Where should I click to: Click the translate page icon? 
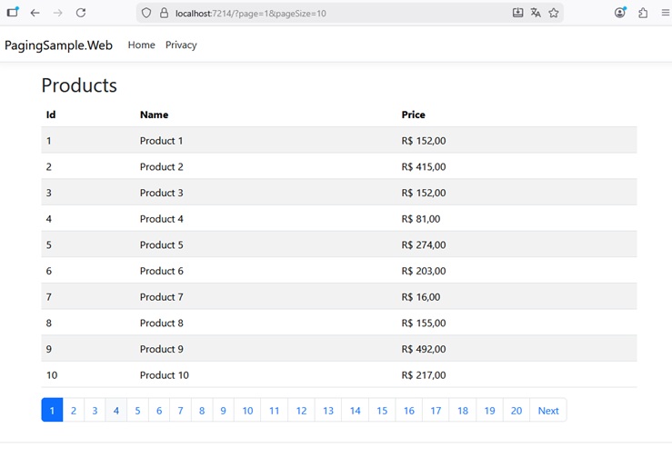(536, 14)
